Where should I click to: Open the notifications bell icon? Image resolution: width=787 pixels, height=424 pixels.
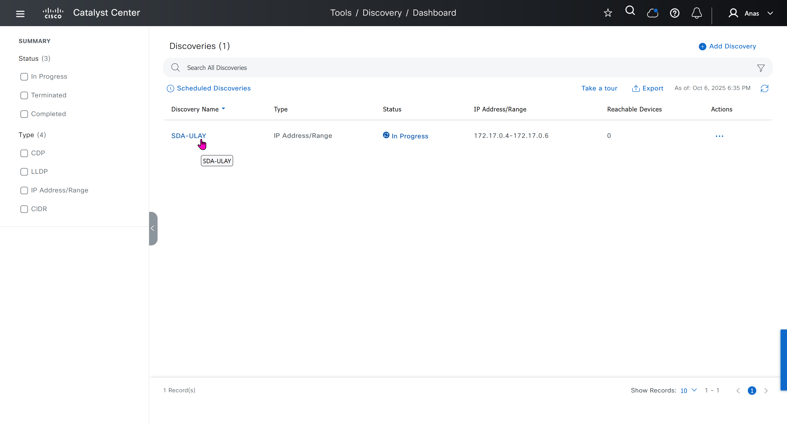click(x=697, y=13)
